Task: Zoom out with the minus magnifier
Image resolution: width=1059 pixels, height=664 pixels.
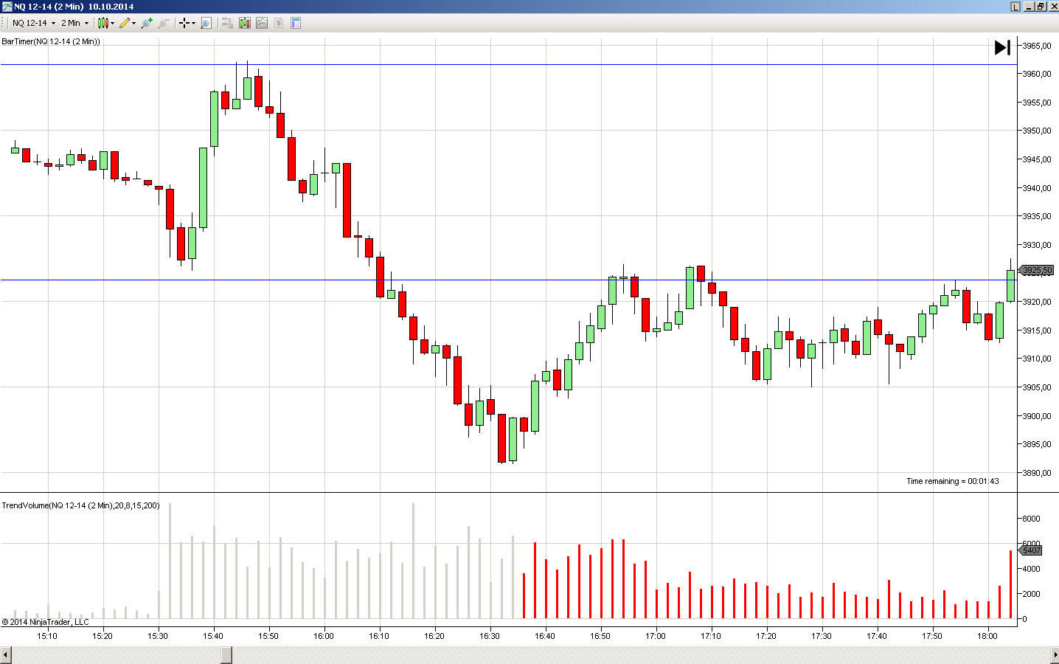Action: 164,23
